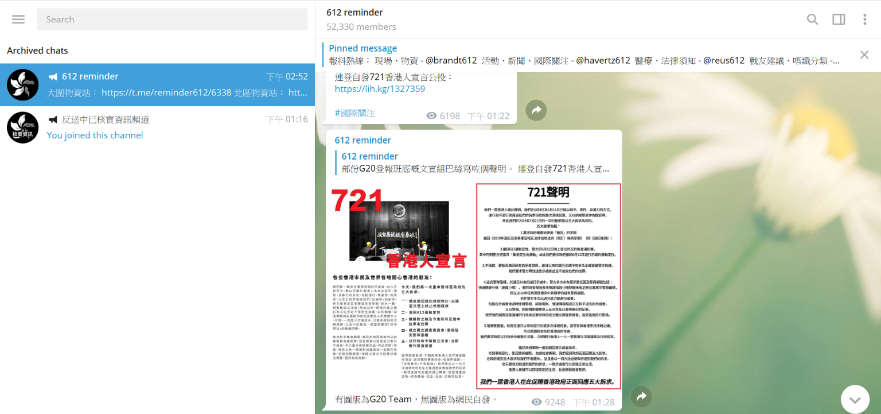
Task: Open the 721 香港人宣言 poster image
Action: 400,286
